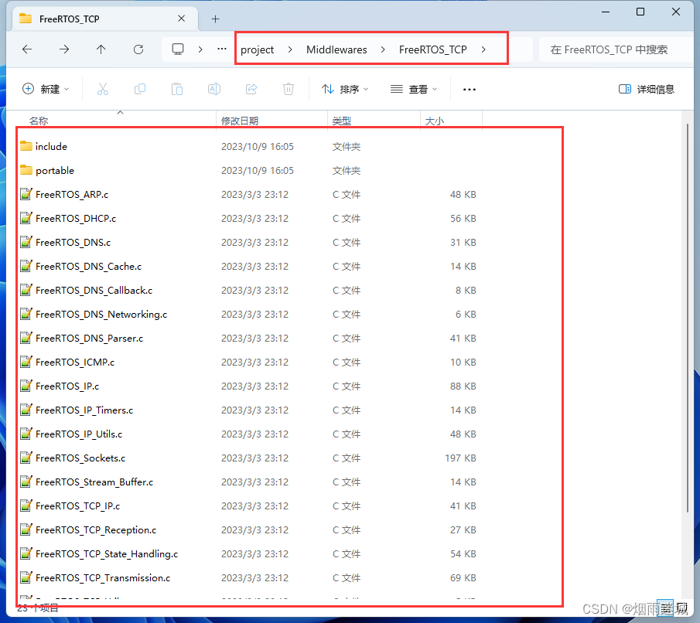Select file FreeRTOS_IP.c
Screen dimensions: 700x623
point(248,386)
